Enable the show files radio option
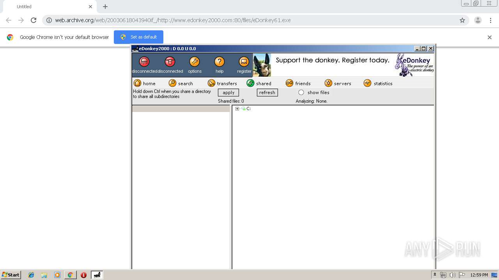The width and height of the screenshot is (499, 280). click(301, 93)
